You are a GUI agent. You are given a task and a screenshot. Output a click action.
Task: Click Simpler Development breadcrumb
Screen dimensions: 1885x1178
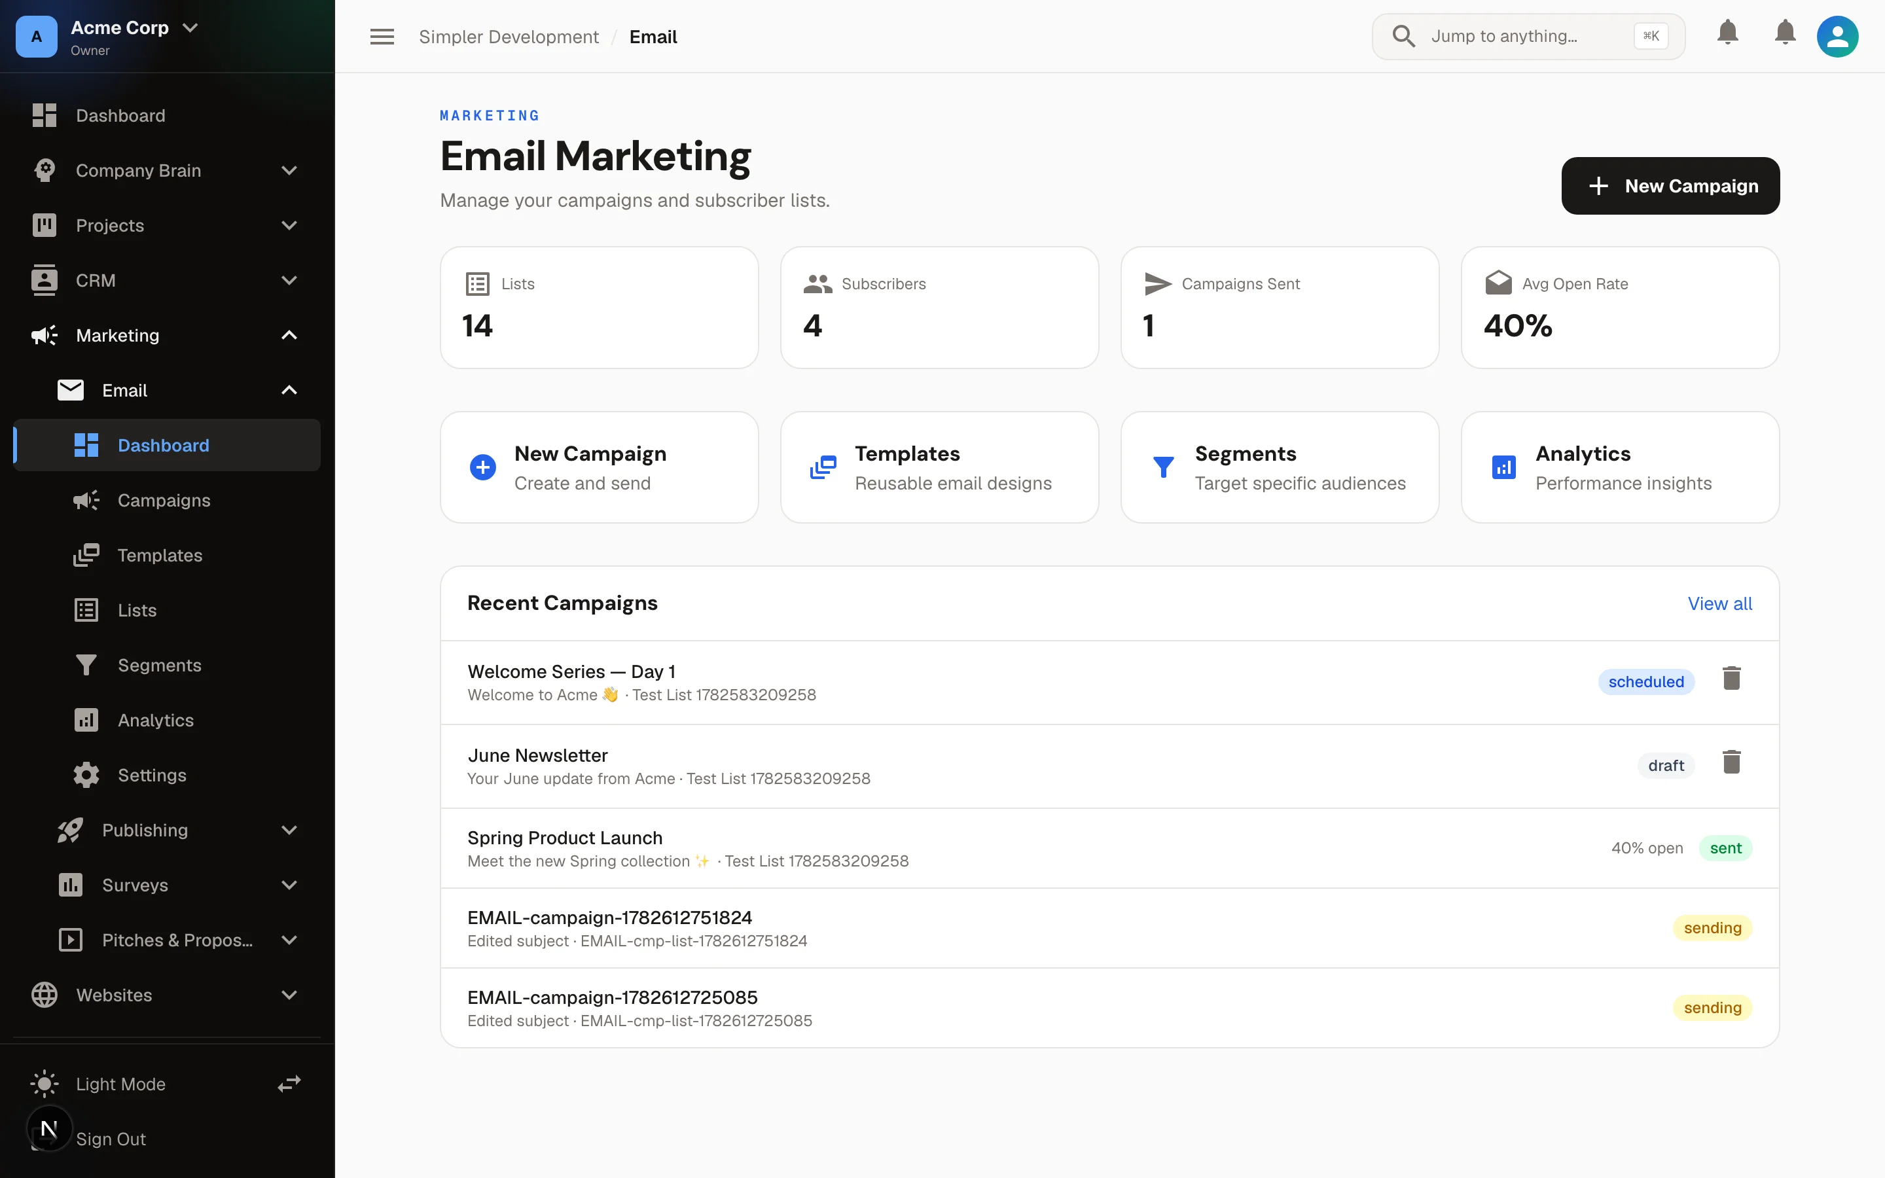click(509, 37)
